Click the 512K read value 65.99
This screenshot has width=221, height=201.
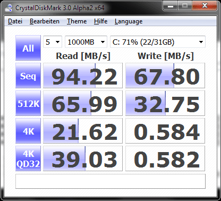83,103
